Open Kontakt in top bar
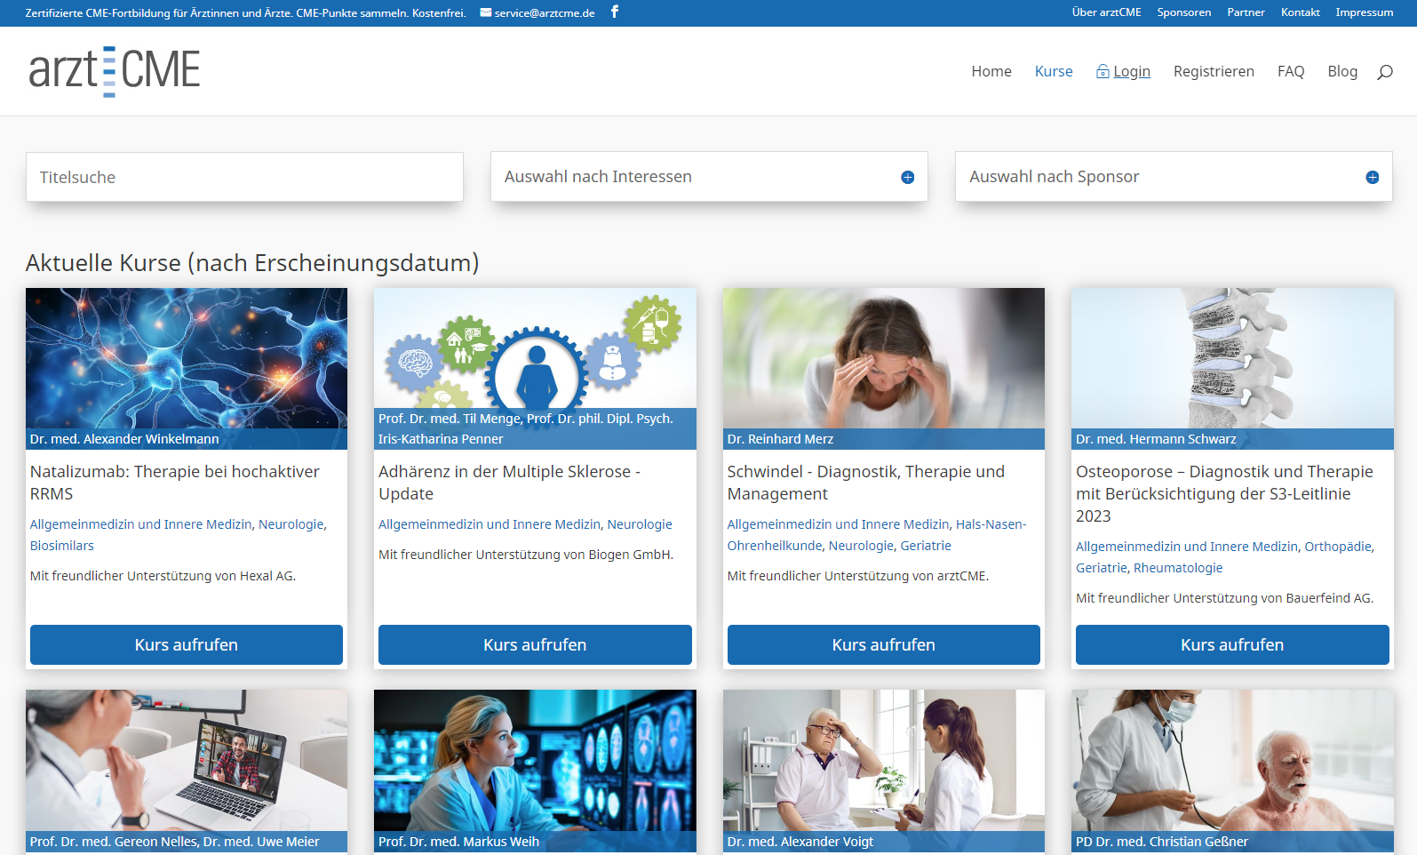1417x855 pixels. (x=1300, y=12)
